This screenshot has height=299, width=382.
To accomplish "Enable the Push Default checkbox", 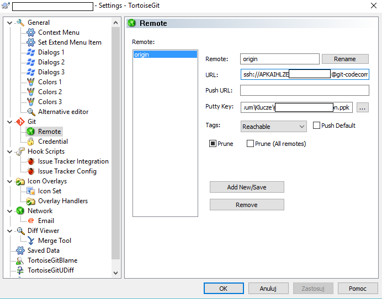I will [x=317, y=126].
